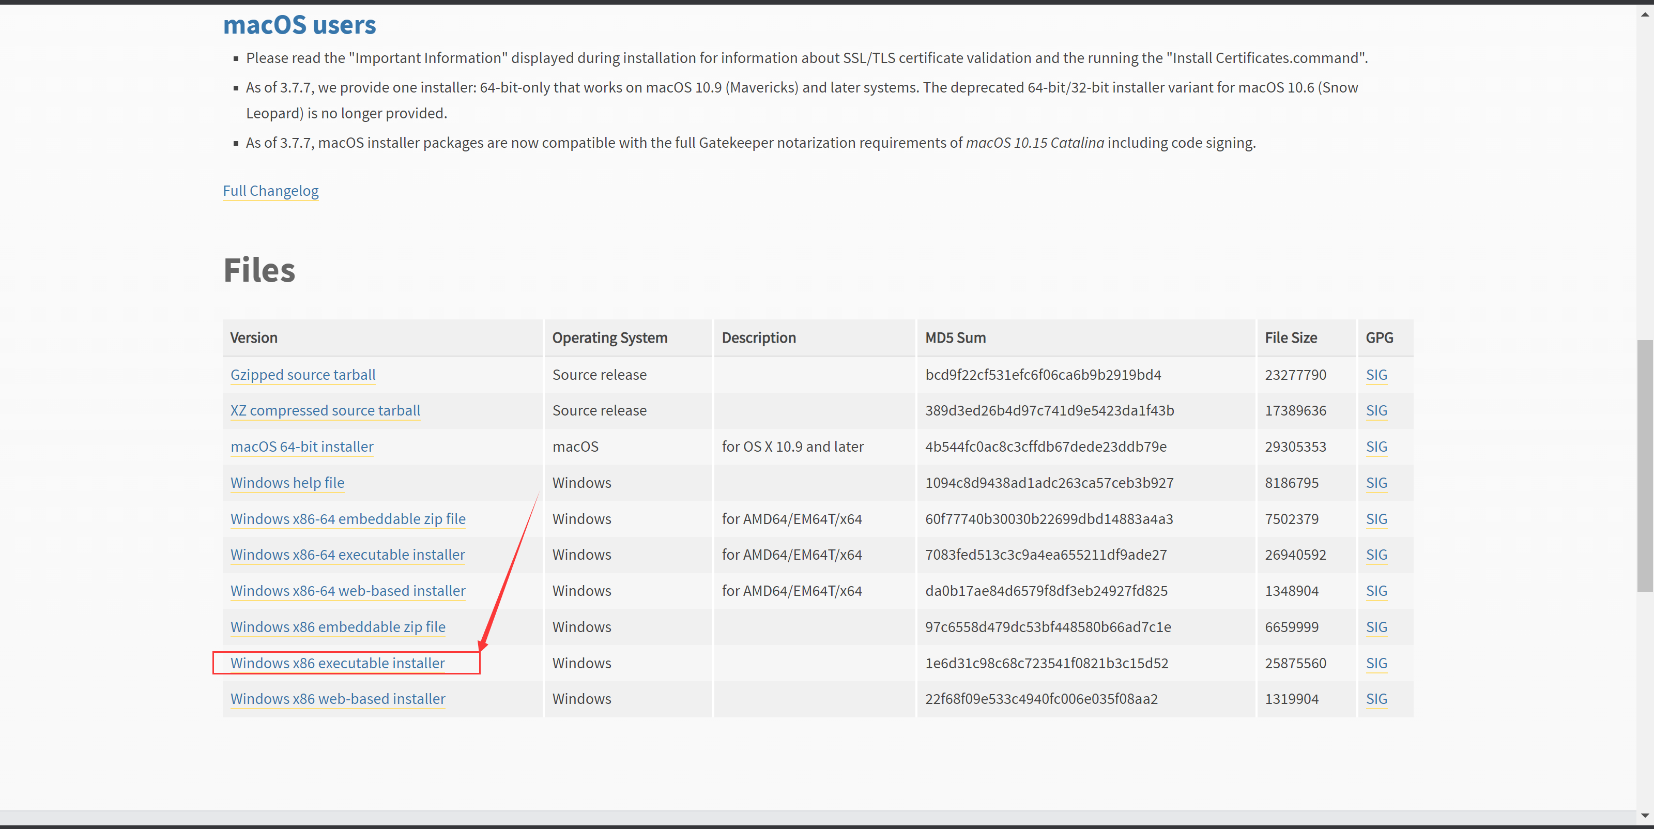
Task: Open SIG for the Gzipped source tarball
Action: (1376, 374)
